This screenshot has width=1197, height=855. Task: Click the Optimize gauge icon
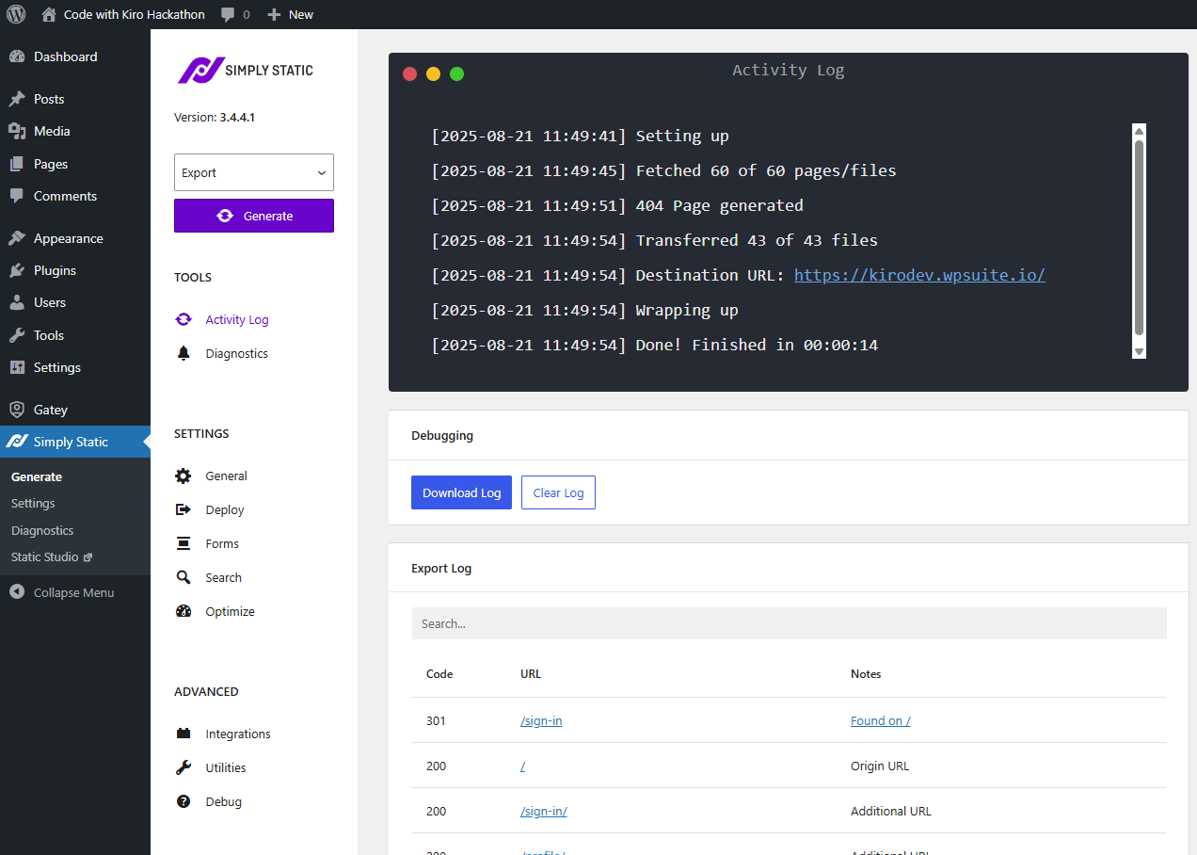(184, 611)
